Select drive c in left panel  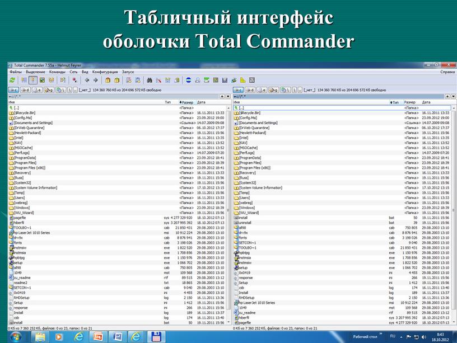point(13,90)
